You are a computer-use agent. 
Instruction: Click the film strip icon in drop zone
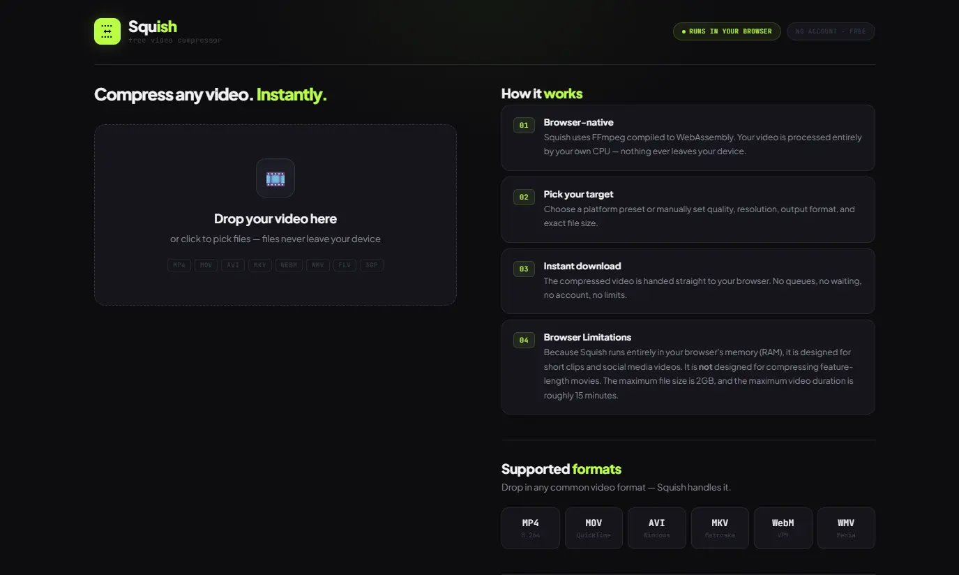(x=275, y=178)
